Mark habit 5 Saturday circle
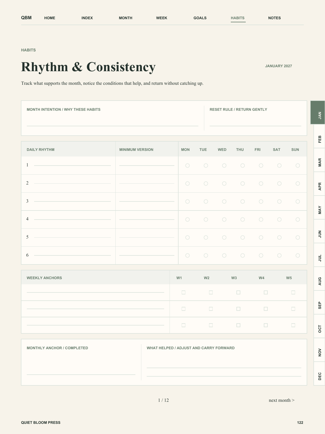 (x=279, y=238)
